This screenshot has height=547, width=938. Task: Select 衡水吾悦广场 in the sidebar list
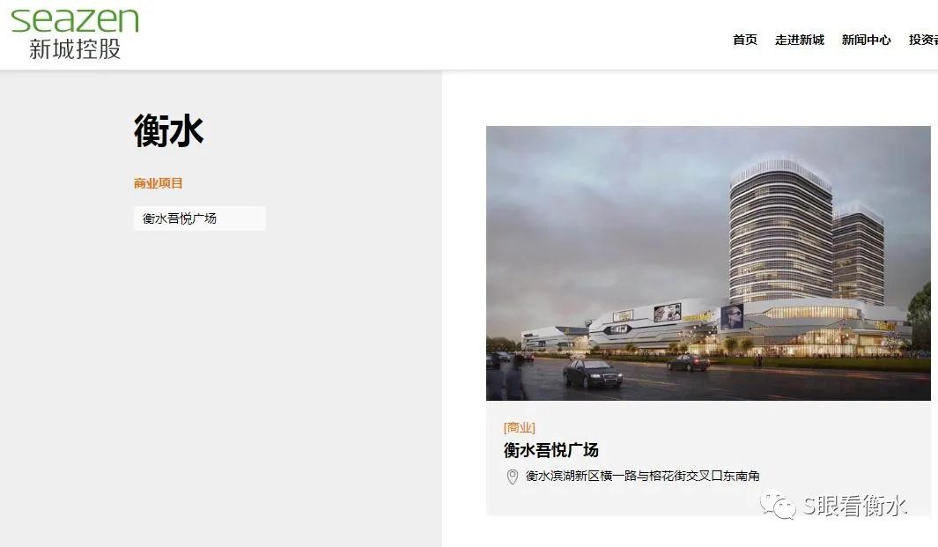(x=199, y=218)
